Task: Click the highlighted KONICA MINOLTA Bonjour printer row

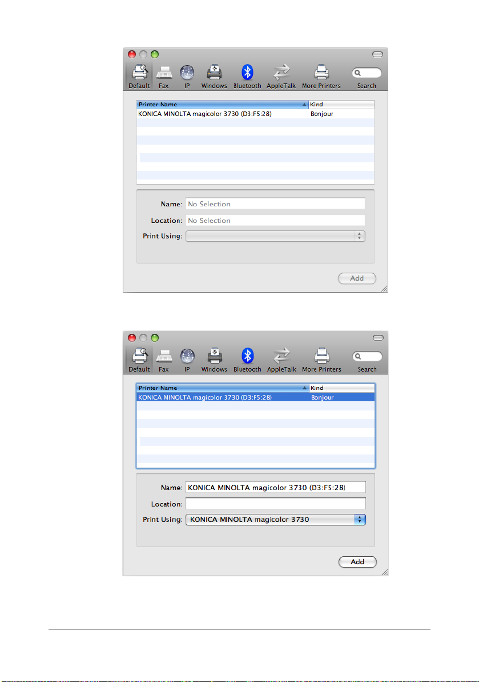Action: coord(222,397)
